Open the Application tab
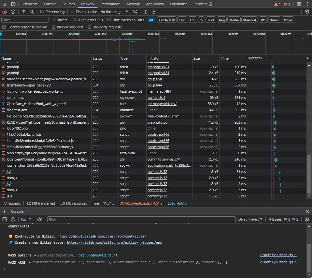 click(x=155, y=4)
